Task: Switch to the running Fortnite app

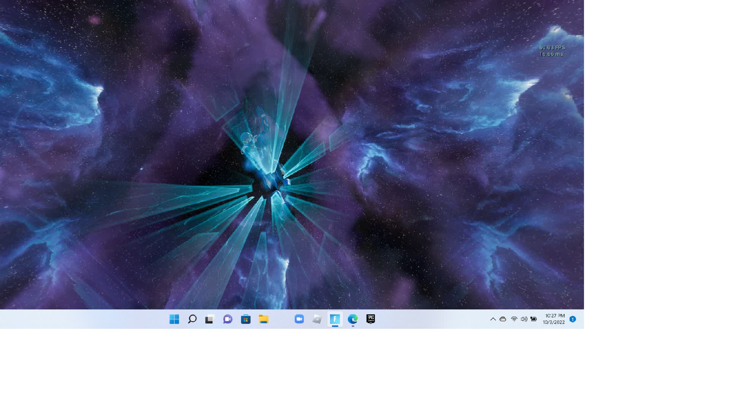Action: pos(335,319)
